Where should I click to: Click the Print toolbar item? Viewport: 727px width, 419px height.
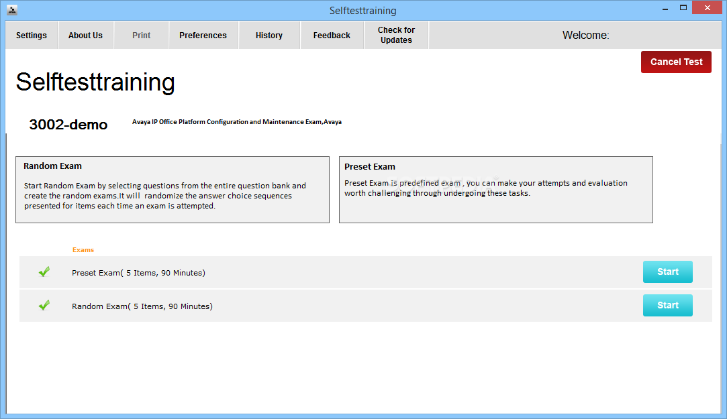141,35
